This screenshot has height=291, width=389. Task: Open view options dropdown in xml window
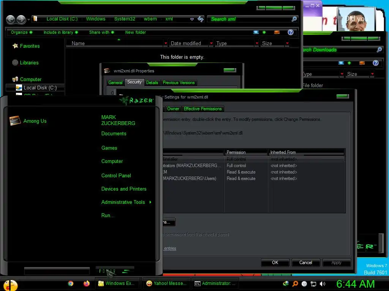point(264,32)
